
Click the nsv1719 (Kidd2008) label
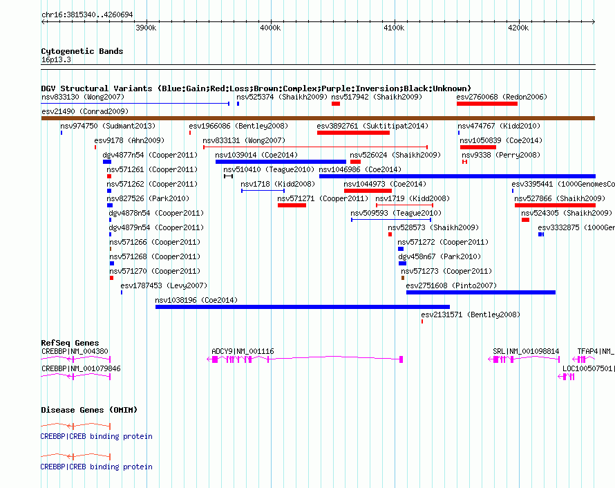tap(413, 198)
